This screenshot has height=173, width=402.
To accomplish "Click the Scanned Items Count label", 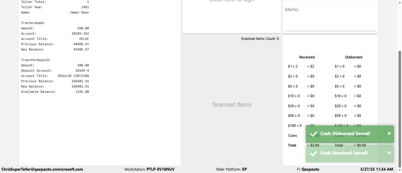I will click(x=260, y=39).
